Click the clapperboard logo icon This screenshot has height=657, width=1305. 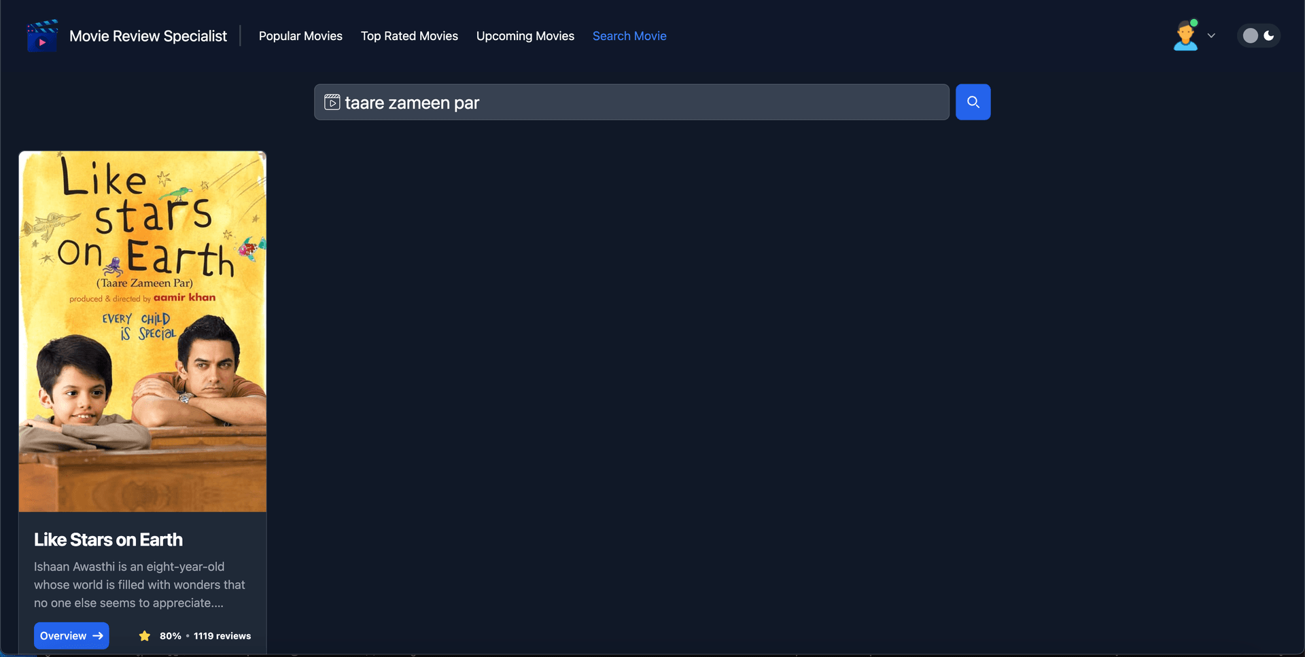coord(42,36)
